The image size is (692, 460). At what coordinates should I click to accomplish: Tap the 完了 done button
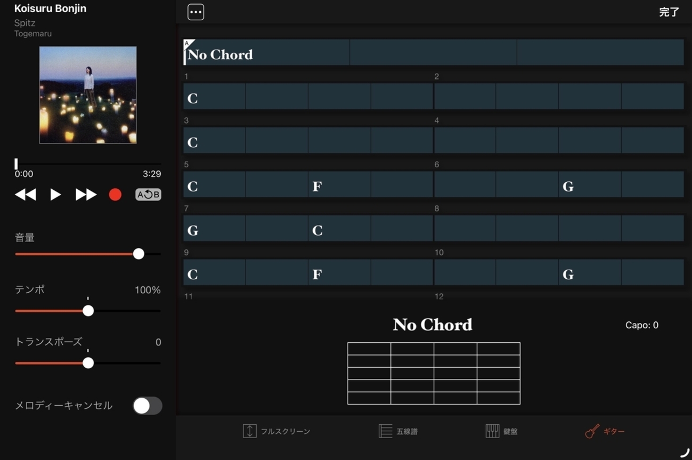[669, 12]
